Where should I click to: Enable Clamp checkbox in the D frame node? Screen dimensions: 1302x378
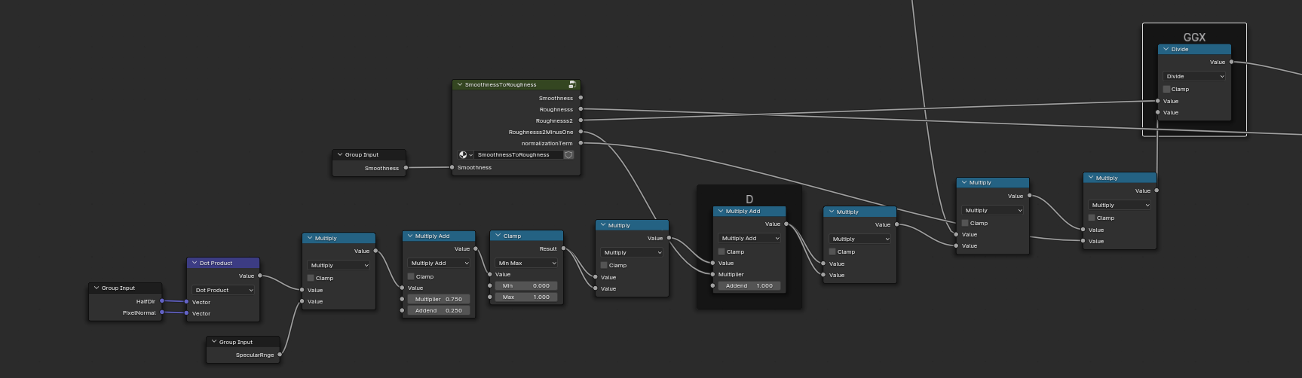point(721,252)
